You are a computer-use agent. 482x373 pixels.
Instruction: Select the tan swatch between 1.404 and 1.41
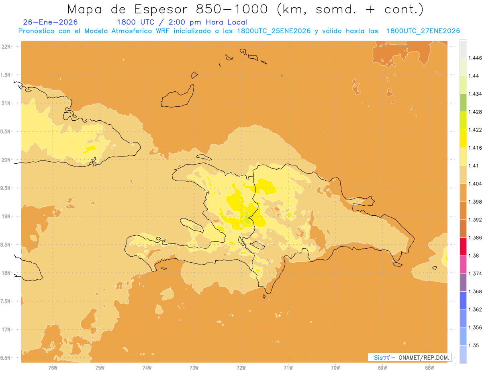463,175
